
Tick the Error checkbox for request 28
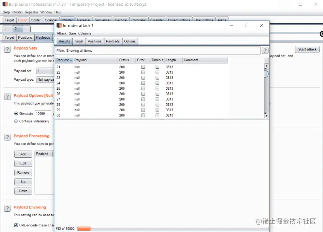coord(143,105)
